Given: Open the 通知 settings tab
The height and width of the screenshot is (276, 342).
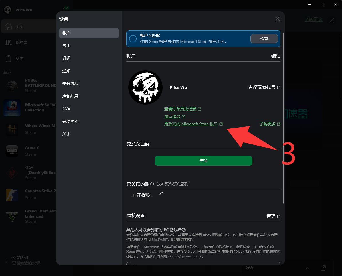Looking at the screenshot, I should point(89,71).
